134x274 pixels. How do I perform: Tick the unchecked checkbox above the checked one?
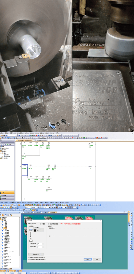(x=29, y=257)
